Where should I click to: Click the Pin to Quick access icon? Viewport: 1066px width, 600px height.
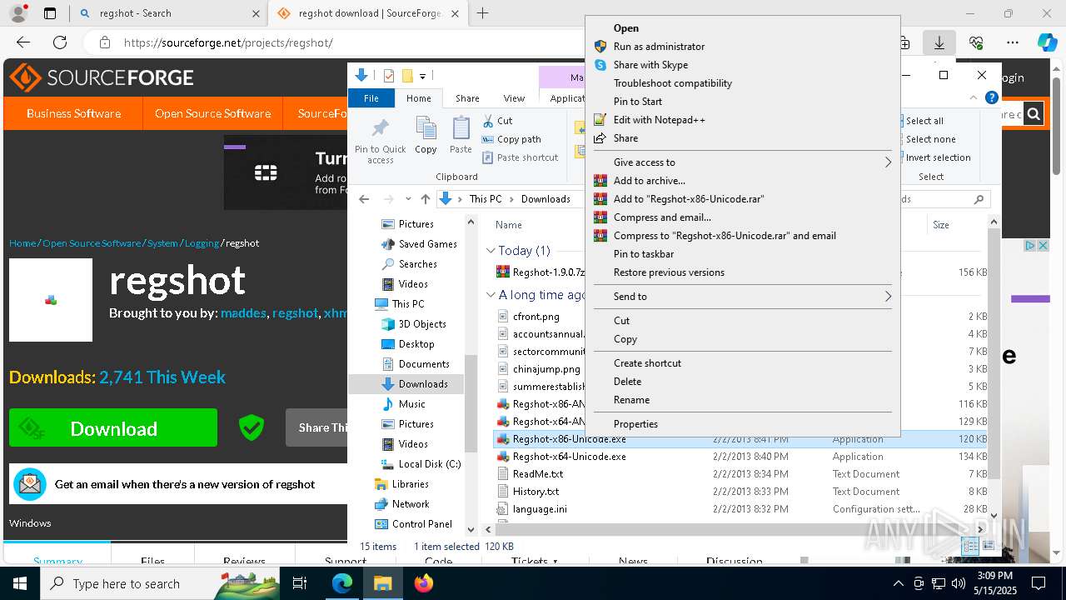pyautogui.click(x=381, y=128)
